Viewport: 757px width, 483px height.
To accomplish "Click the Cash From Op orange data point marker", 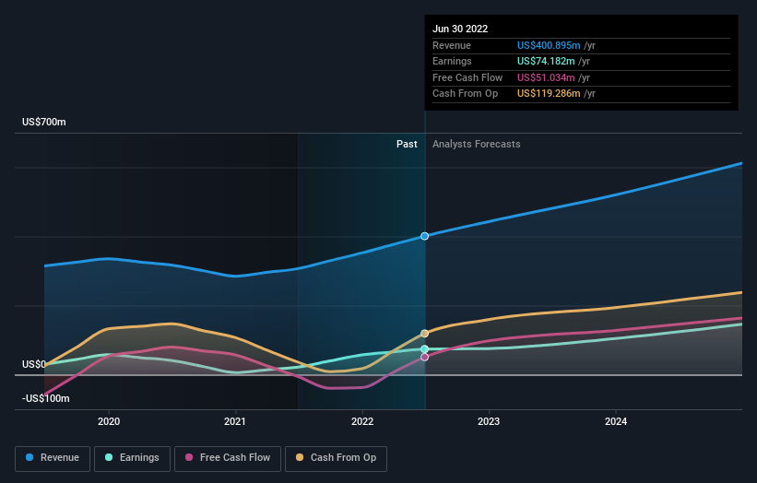I will pyautogui.click(x=424, y=334).
